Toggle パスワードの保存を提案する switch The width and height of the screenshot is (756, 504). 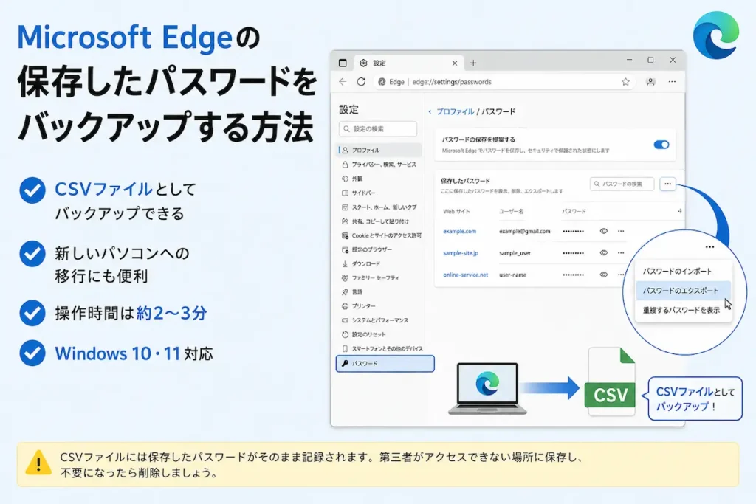pos(661,145)
